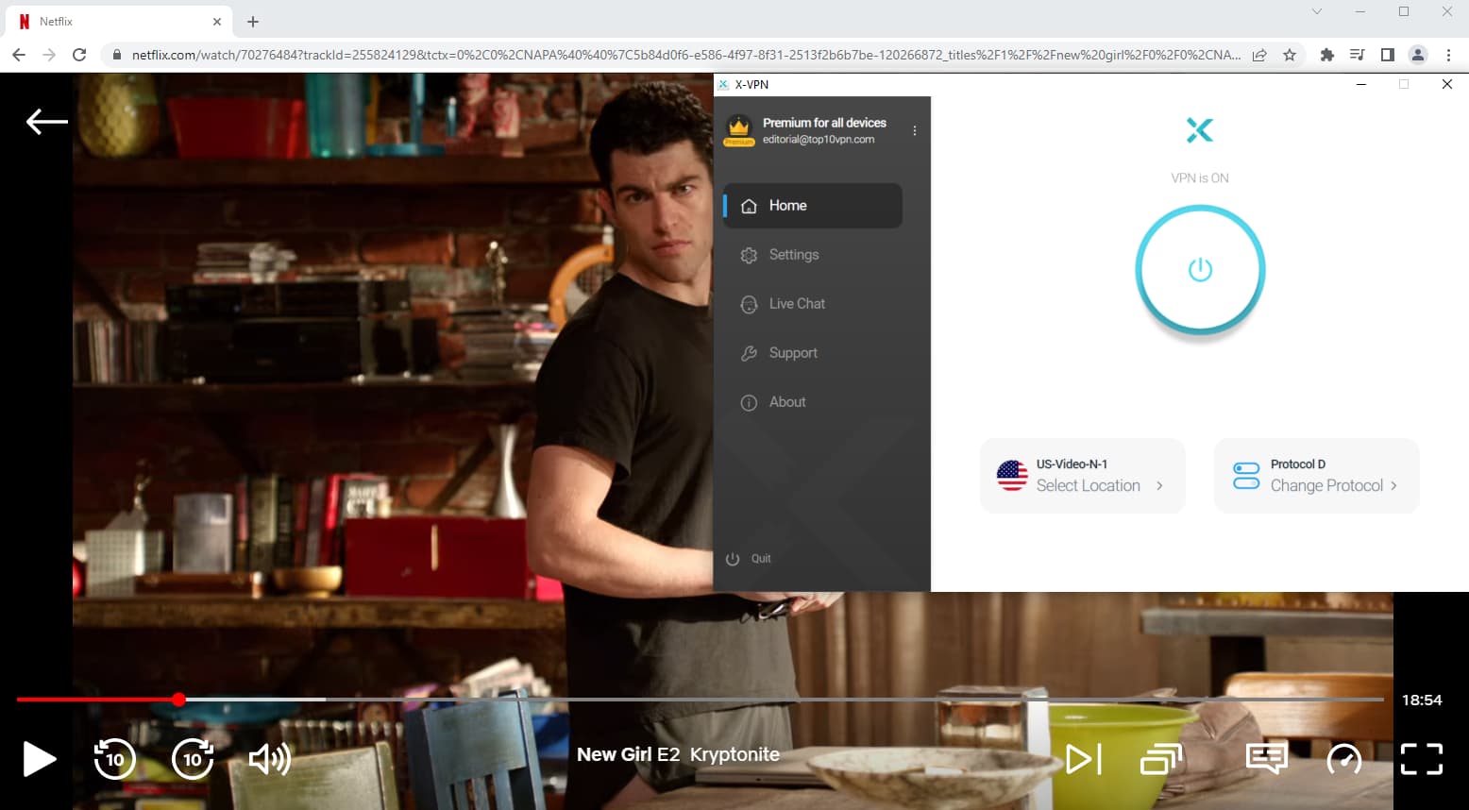
Task: Rewind the video 10 seconds
Action: (115, 758)
